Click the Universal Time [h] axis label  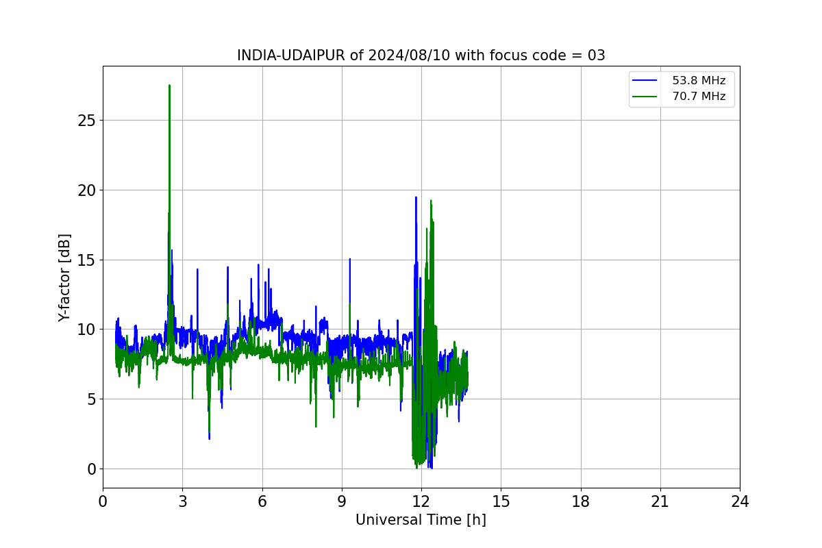tap(421, 520)
